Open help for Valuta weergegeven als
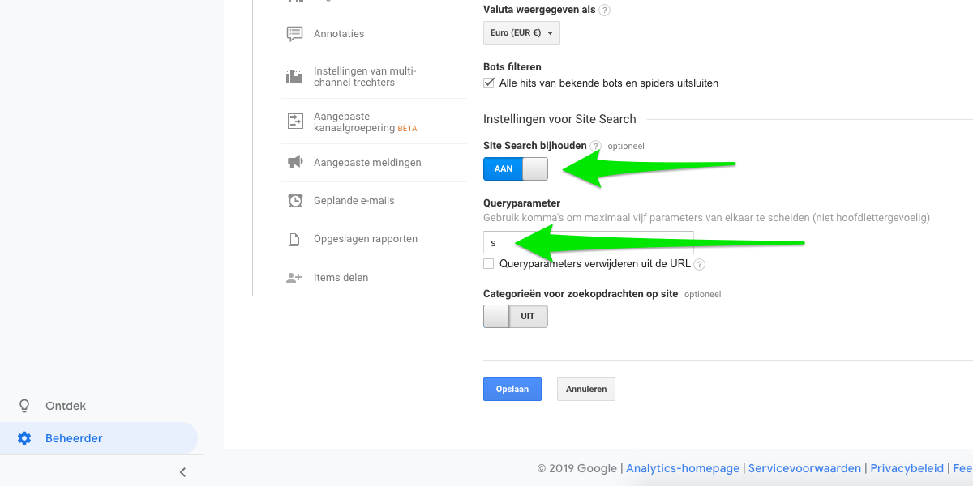This screenshot has width=973, height=486. [x=605, y=11]
